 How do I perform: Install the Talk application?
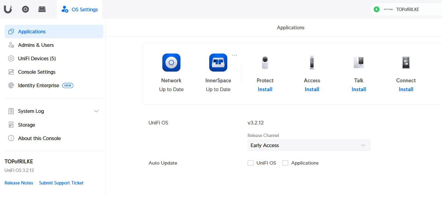click(359, 89)
